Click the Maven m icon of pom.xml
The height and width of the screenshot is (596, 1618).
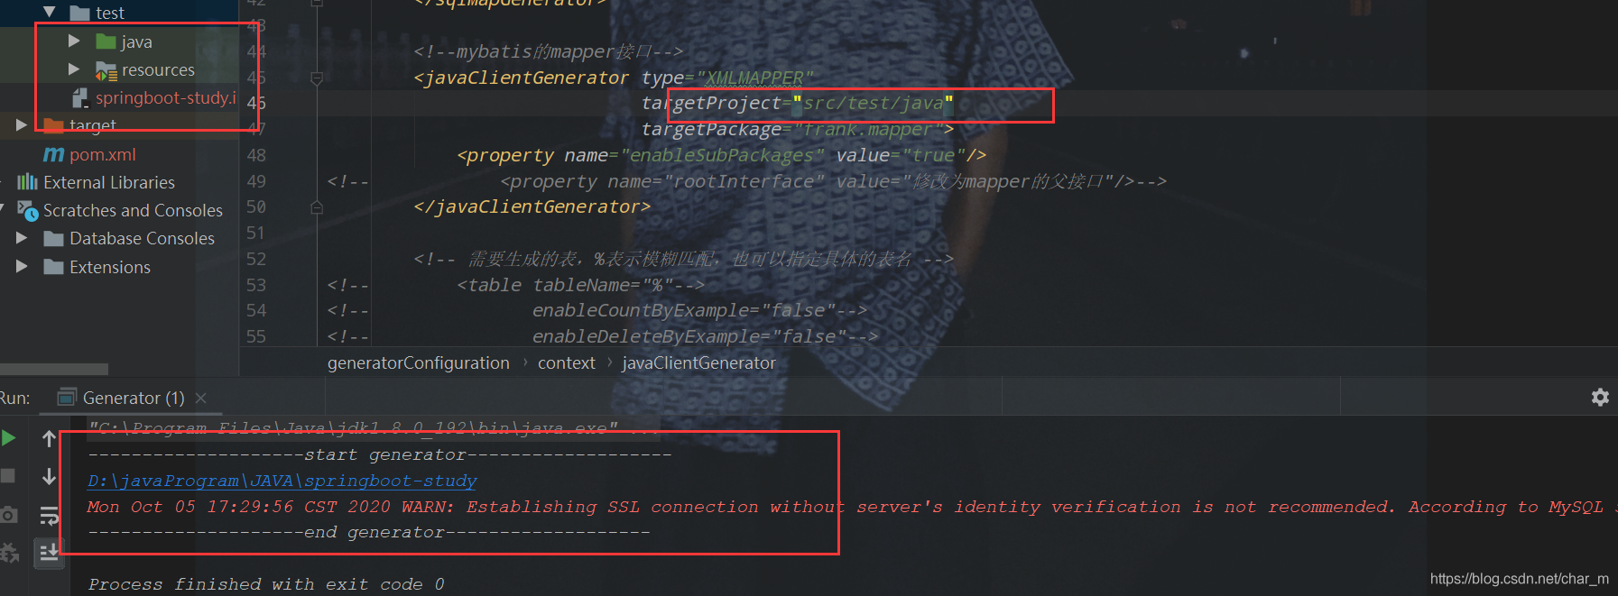coord(54,154)
